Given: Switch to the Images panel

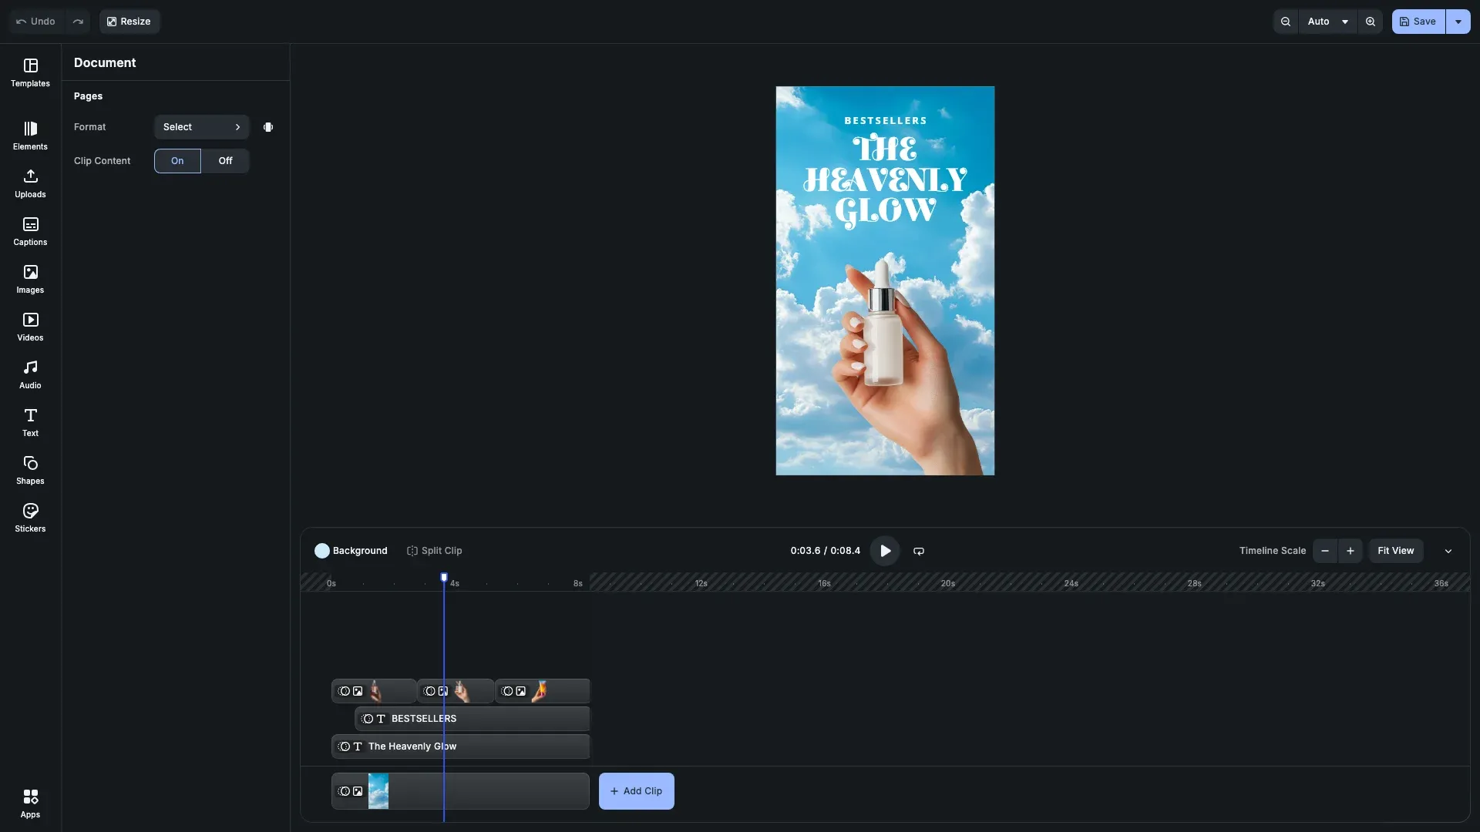Looking at the screenshot, I should coord(30,278).
